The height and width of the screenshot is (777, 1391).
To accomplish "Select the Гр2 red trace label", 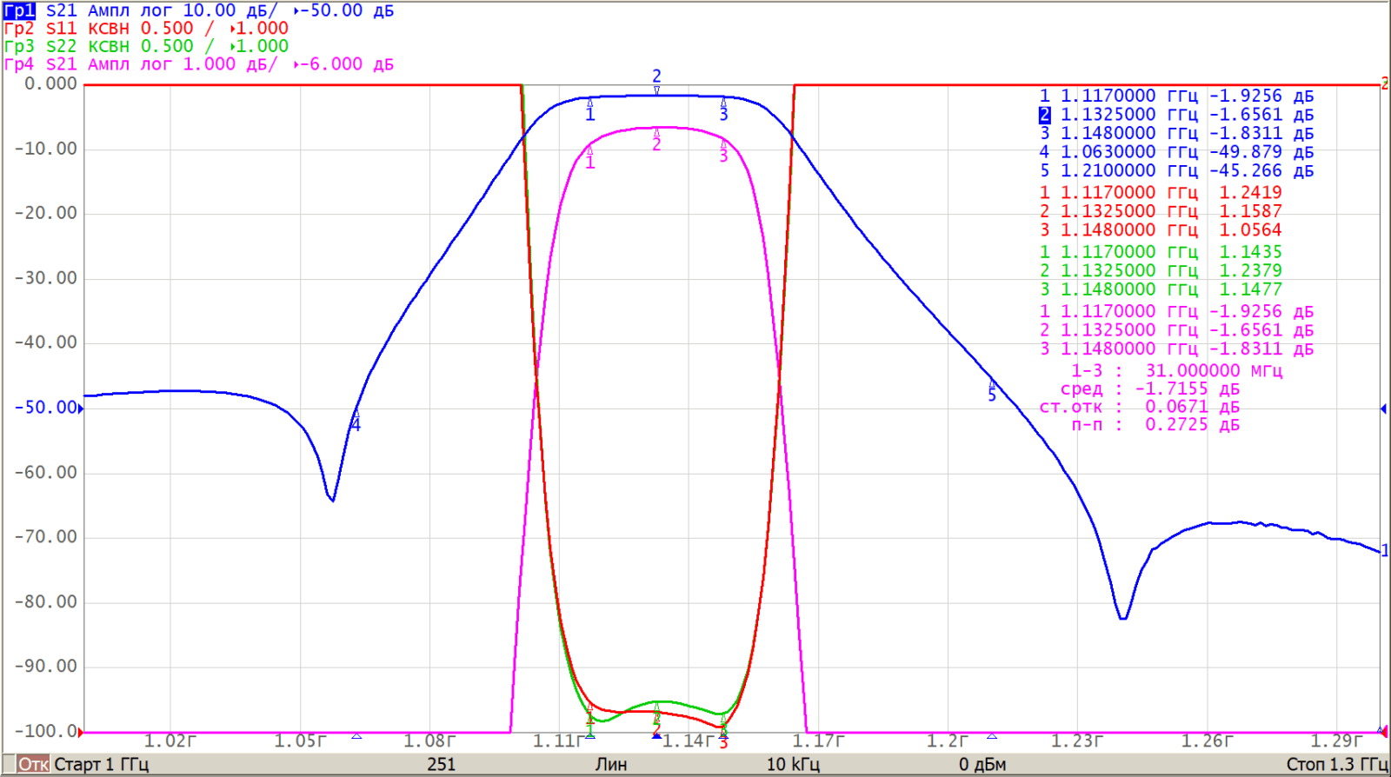I will [19, 29].
